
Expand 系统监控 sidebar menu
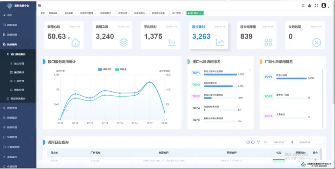tap(18, 157)
